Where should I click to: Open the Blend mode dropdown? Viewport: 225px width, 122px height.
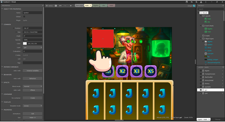(x=32, y=86)
